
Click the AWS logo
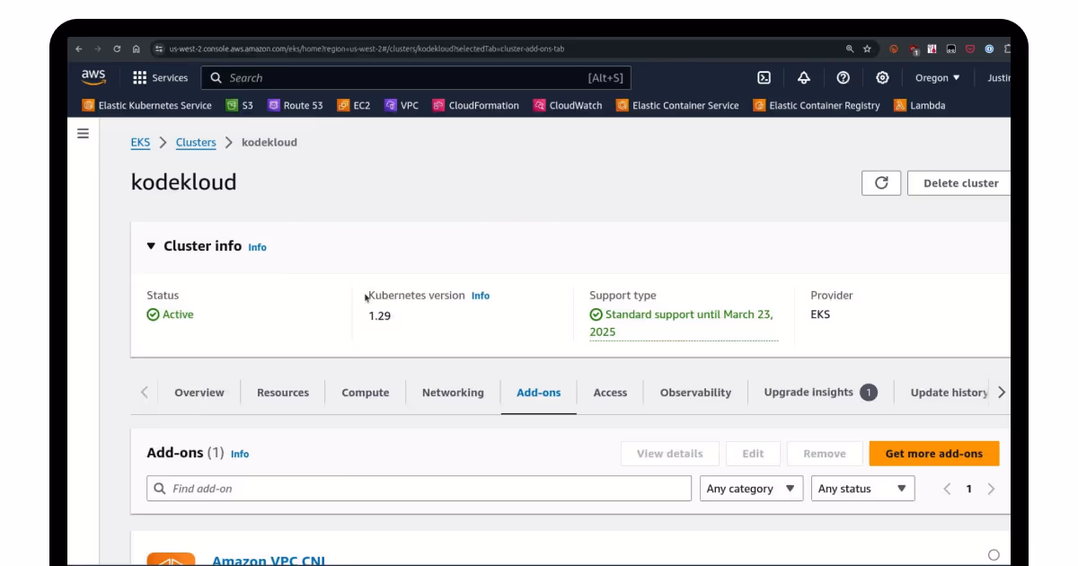(x=93, y=77)
